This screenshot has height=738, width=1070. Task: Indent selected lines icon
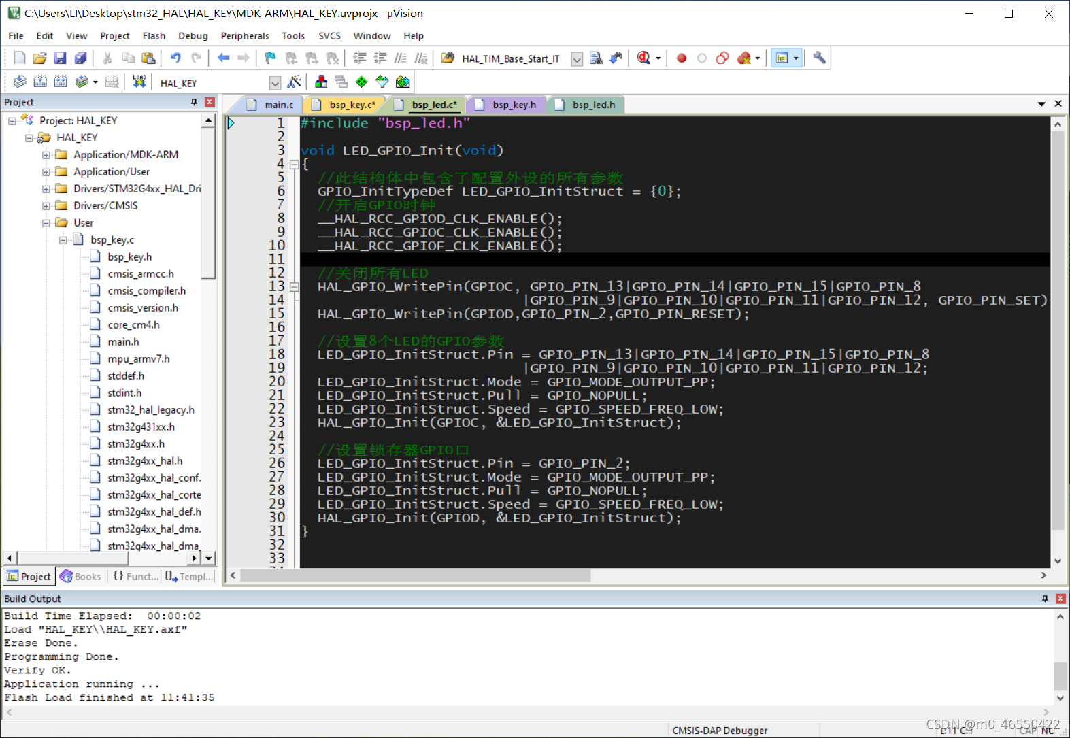pyautogui.click(x=360, y=58)
